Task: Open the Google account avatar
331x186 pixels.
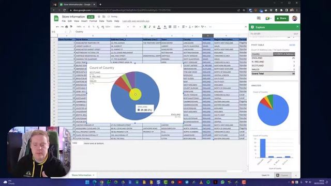Action: click(295, 19)
